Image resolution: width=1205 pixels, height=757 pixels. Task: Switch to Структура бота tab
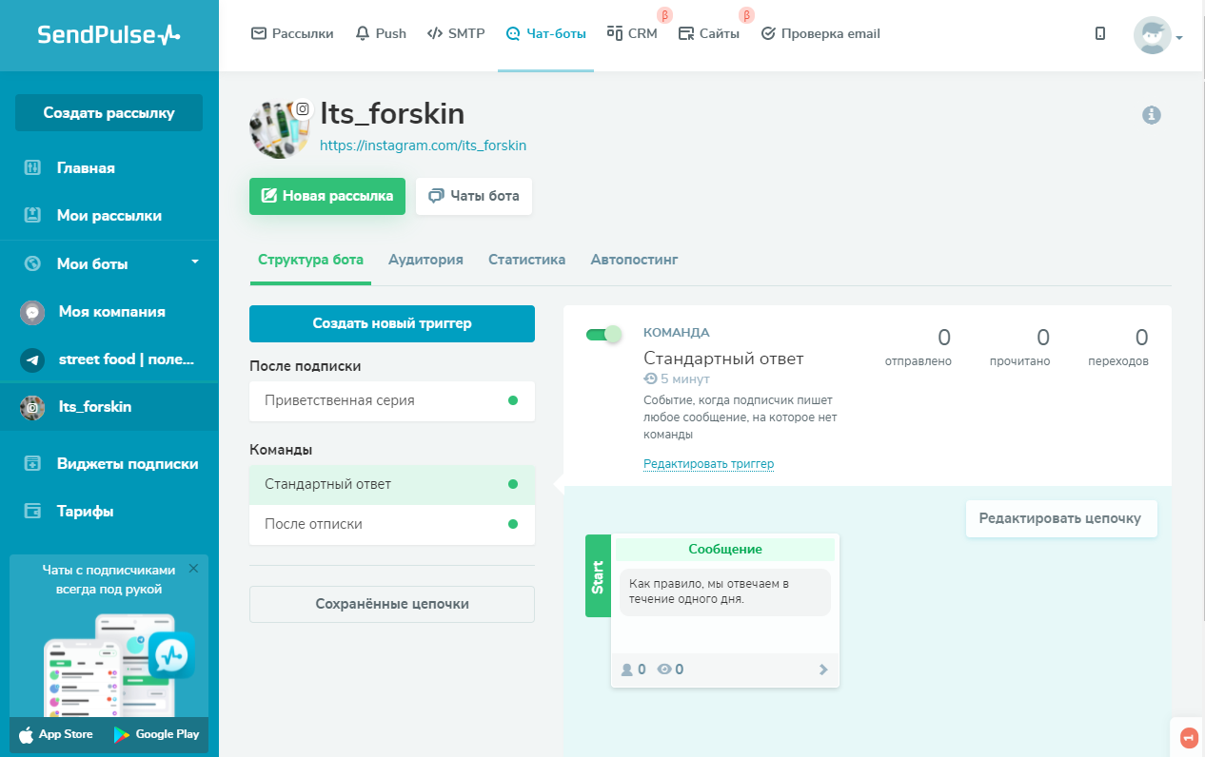click(x=310, y=260)
